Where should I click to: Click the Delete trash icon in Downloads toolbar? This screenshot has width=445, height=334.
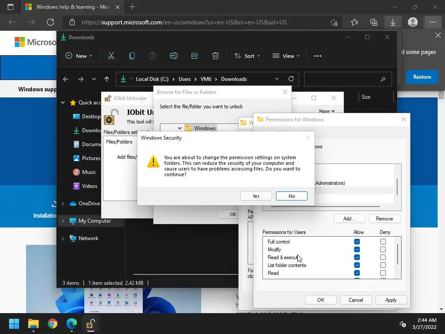tap(216, 56)
